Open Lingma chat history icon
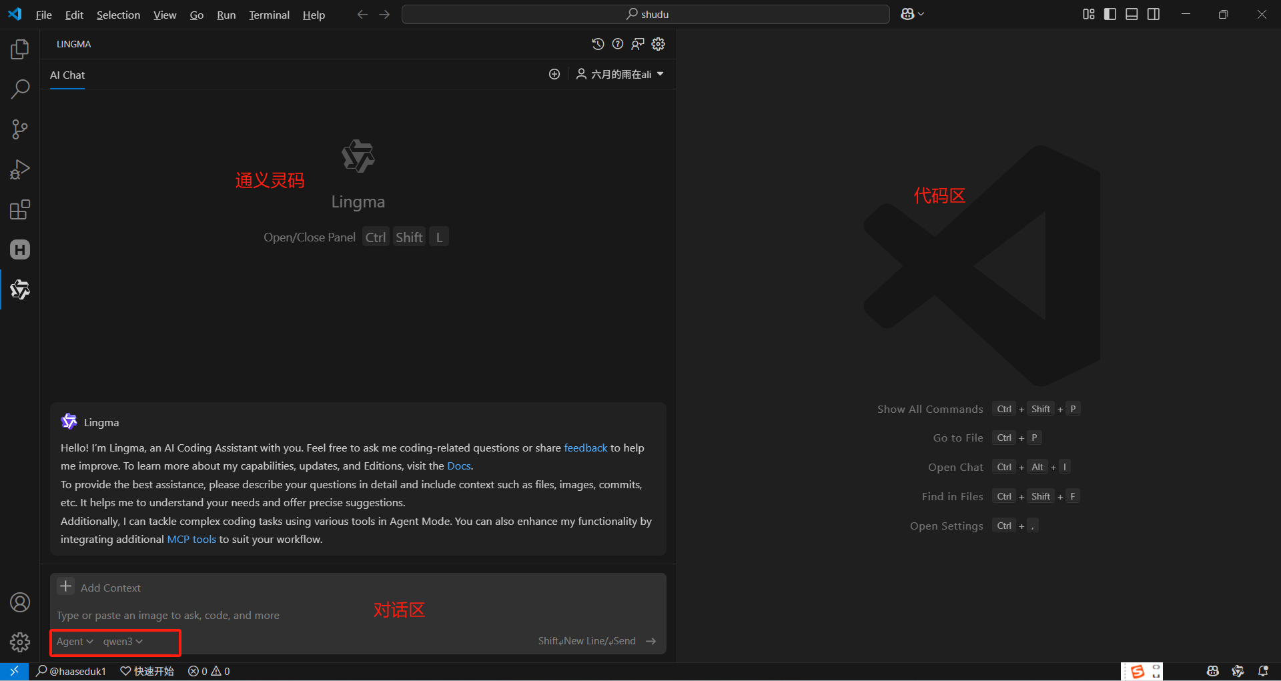The height and width of the screenshot is (681, 1281). point(598,44)
